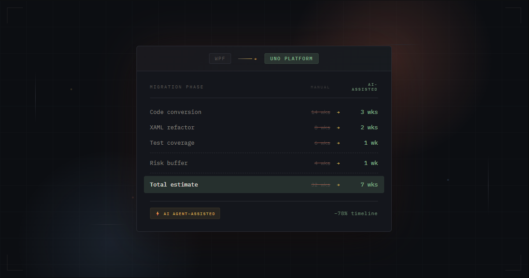Click the arrow icon in Risk buffer row

click(338, 163)
